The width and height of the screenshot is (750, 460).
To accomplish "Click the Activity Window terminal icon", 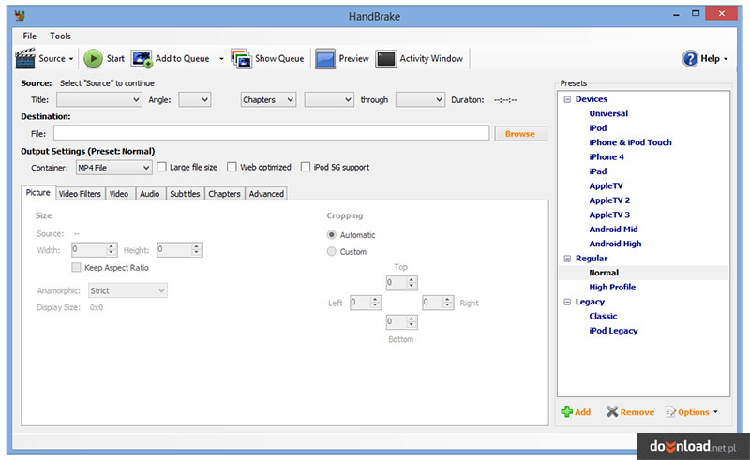I will 386,59.
